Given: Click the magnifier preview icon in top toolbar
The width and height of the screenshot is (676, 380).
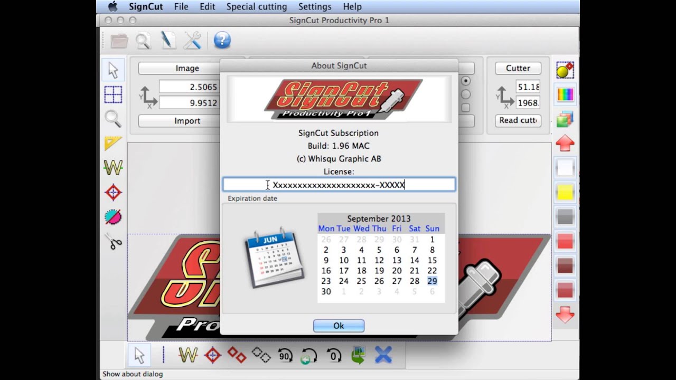Looking at the screenshot, I should pyautogui.click(x=144, y=41).
